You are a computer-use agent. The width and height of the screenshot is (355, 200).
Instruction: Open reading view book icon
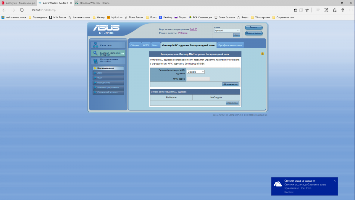(301, 10)
